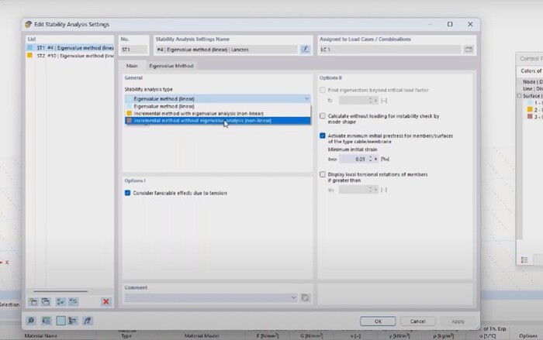Image resolution: width=543 pixels, height=340 pixels.
Task: Switch to the Eigenvalue Method tab
Action: click(x=171, y=67)
